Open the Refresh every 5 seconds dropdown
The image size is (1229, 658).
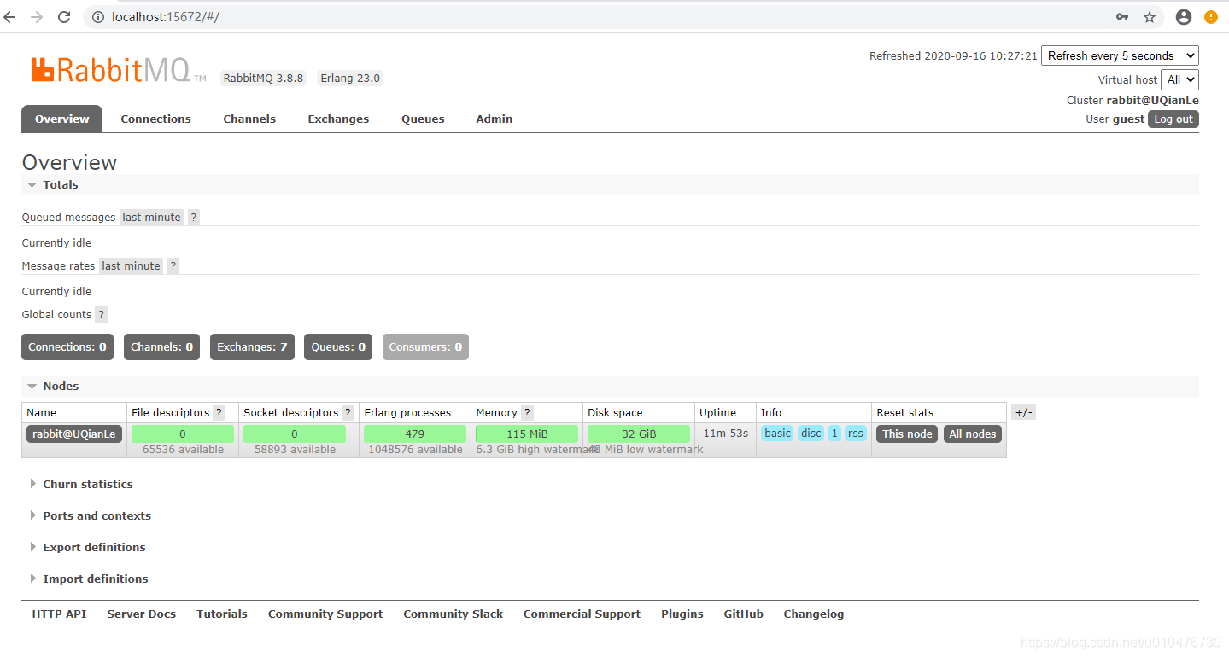pyautogui.click(x=1120, y=55)
